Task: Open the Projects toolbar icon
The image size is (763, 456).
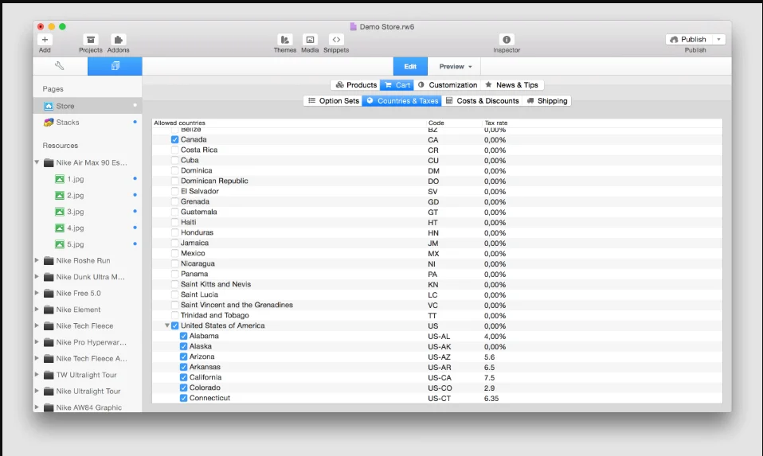Action: [x=91, y=40]
